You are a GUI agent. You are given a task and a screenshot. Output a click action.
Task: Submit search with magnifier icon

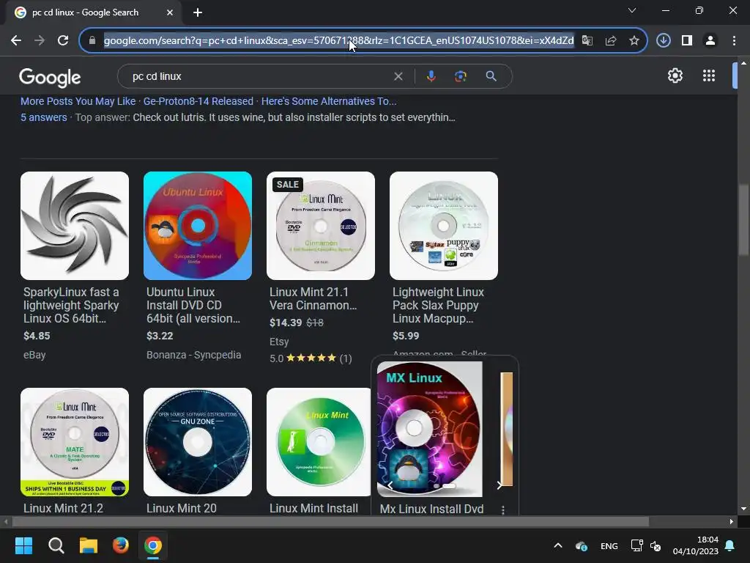point(491,76)
